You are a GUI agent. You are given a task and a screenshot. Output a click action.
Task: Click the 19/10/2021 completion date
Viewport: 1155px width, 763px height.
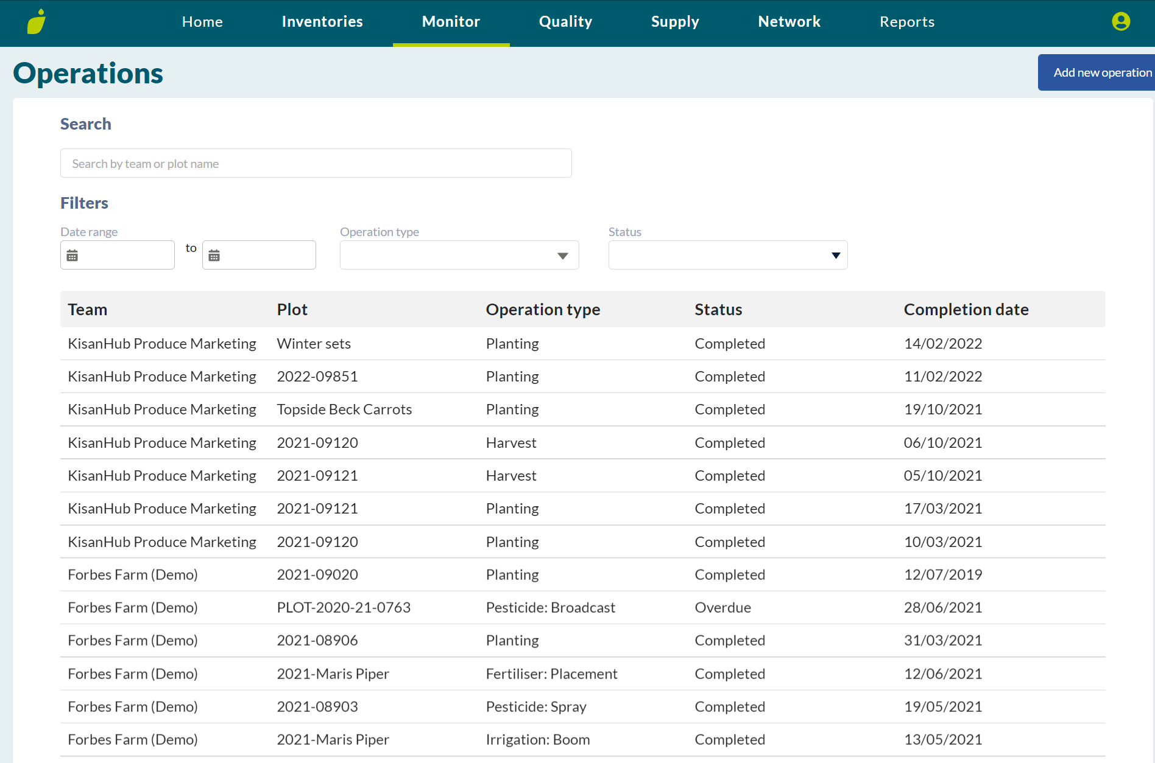[943, 409]
